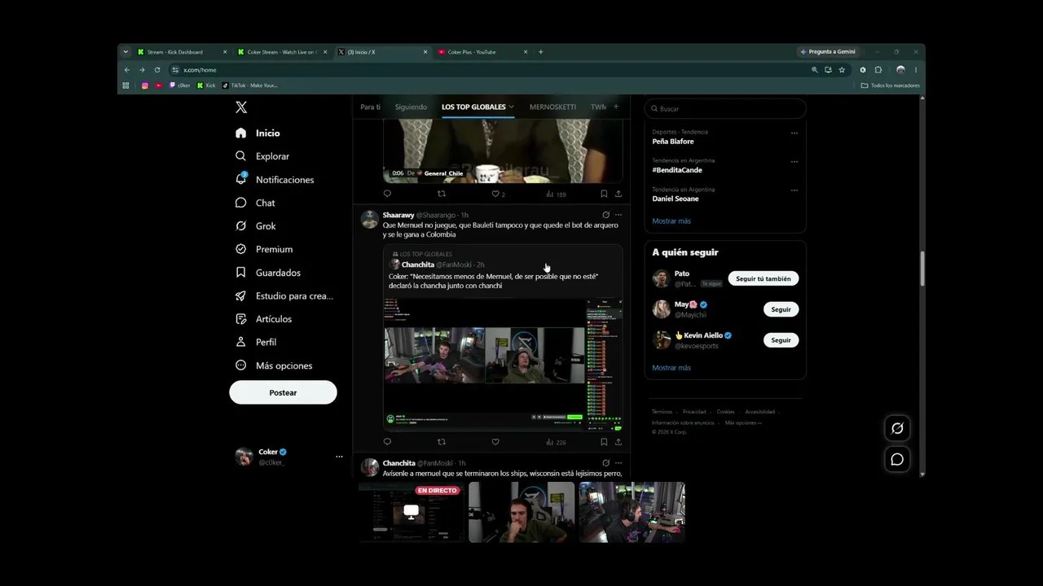
Task: Switch to Coker Plus - YouTube browser tab
Action: [x=482, y=52]
